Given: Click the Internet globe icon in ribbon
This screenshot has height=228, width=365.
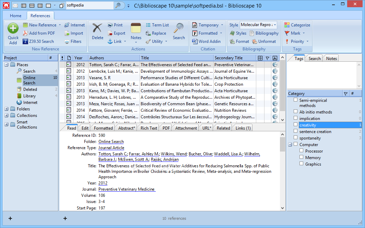Looking at the screenshot, I should click(67, 25).
